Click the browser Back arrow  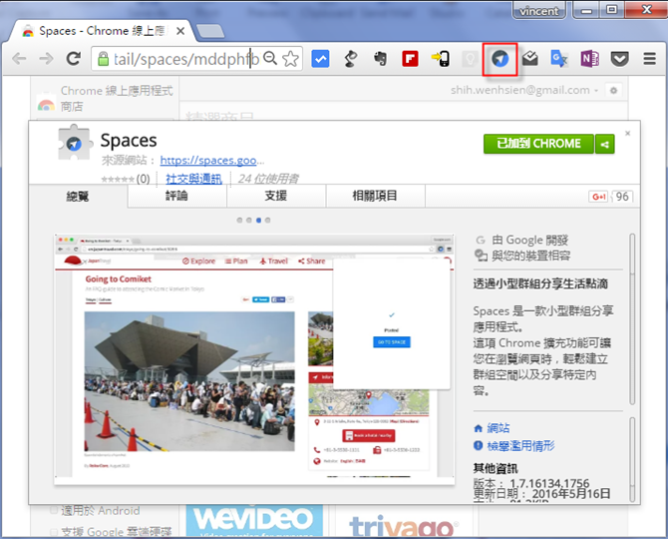pos(19,59)
